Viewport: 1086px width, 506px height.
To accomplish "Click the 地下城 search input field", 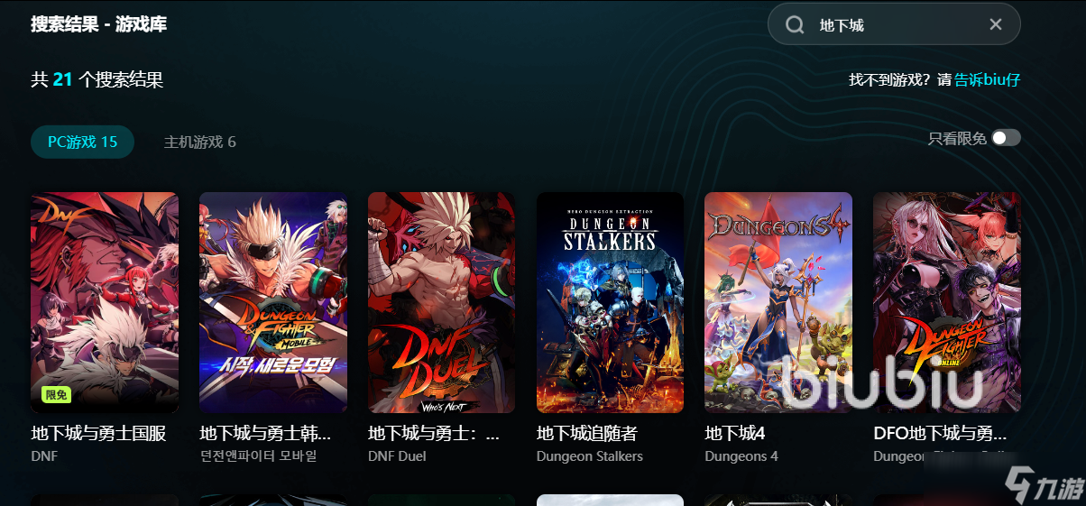I will coord(894,24).
